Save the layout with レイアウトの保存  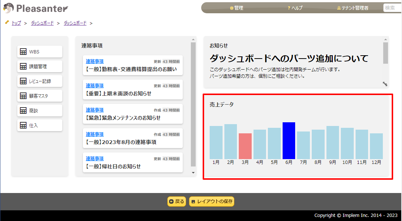212,202
